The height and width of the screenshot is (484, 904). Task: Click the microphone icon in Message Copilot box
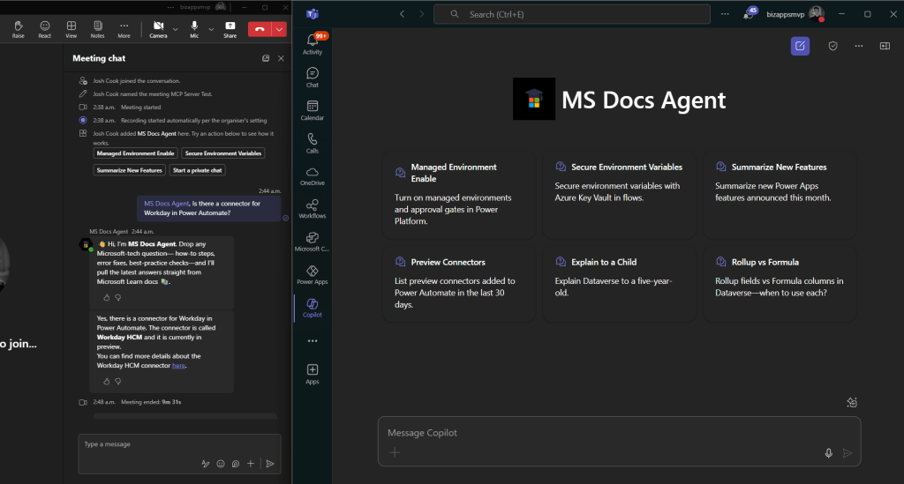tap(828, 452)
